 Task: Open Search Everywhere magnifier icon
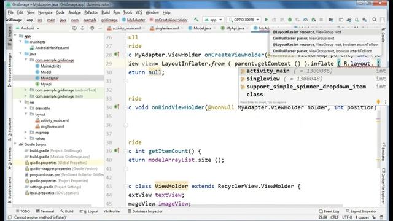pyautogui.click(x=374, y=20)
